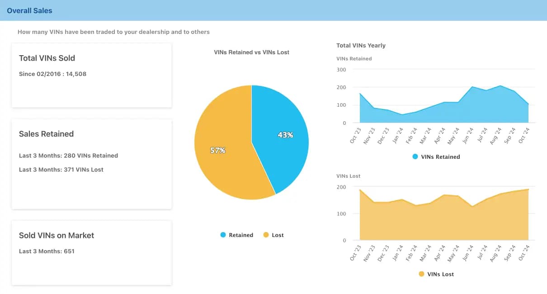Screen dimensions: 547x294
Task: Click the 371 VINs Lost stat line
Action: [x=61, y=170]
